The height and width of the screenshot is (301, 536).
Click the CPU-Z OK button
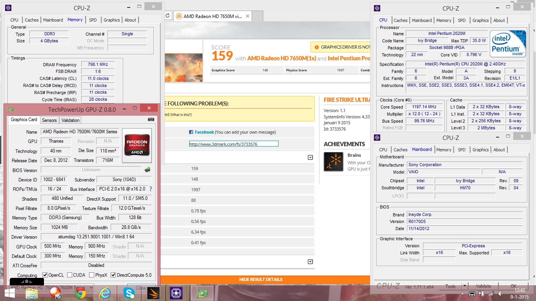(x=513, y=286)
